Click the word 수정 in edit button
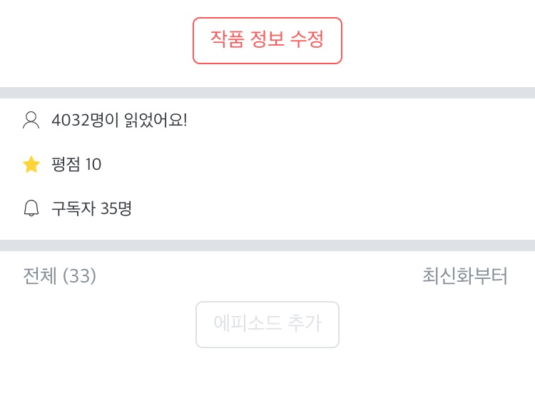This screenshot has height=401, width=535. coord(307,40)
